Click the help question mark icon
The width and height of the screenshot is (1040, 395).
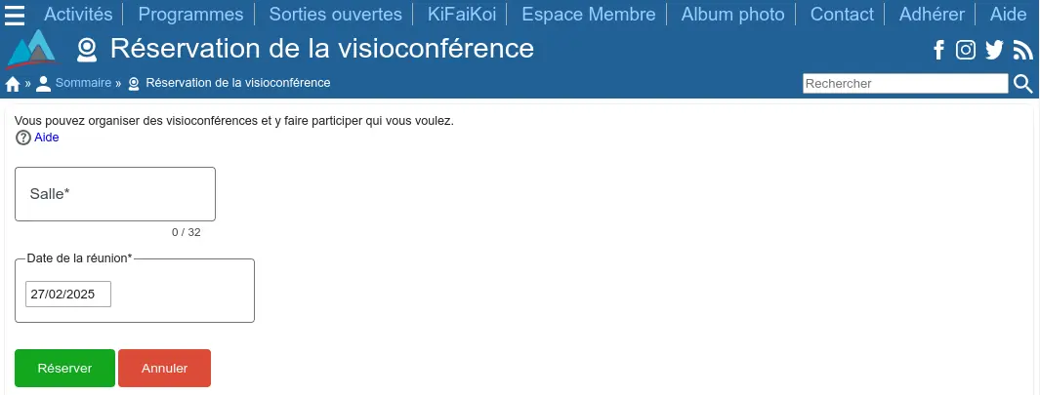pyautogui.click(x=23, y=138)
